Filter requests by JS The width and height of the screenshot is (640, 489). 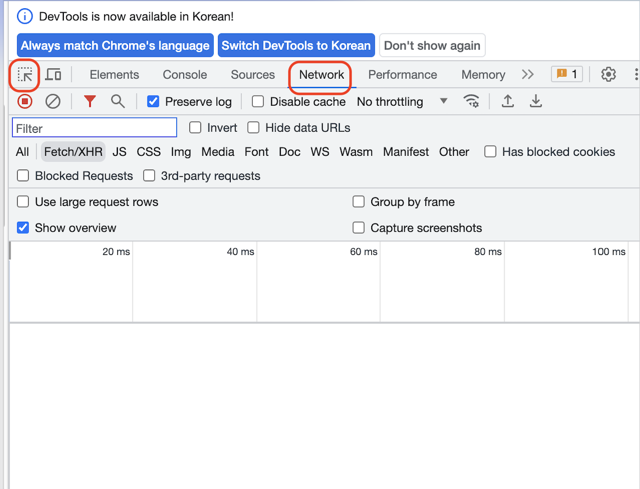click(120, 152)
